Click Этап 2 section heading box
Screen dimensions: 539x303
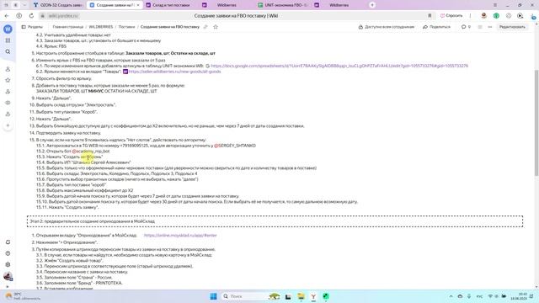coord(275,221)
